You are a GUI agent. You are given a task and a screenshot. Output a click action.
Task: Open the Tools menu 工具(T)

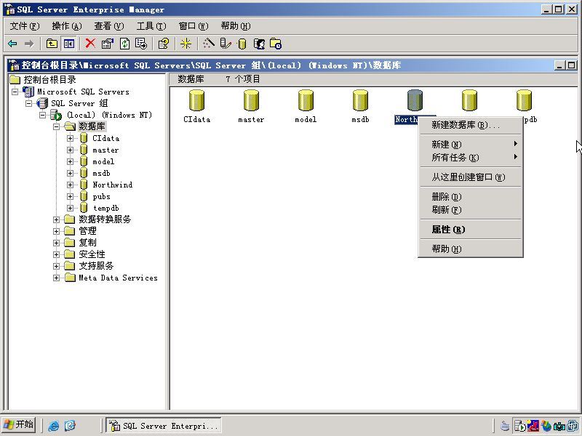tap(151, 26)
